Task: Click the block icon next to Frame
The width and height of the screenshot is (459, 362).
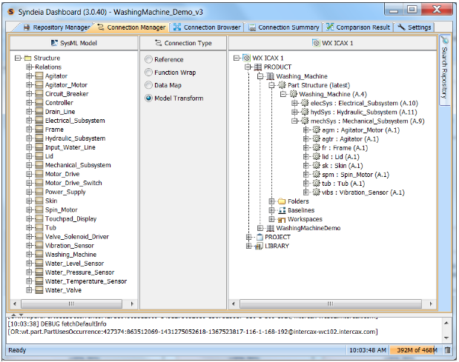Action: [x=39, y=130]
